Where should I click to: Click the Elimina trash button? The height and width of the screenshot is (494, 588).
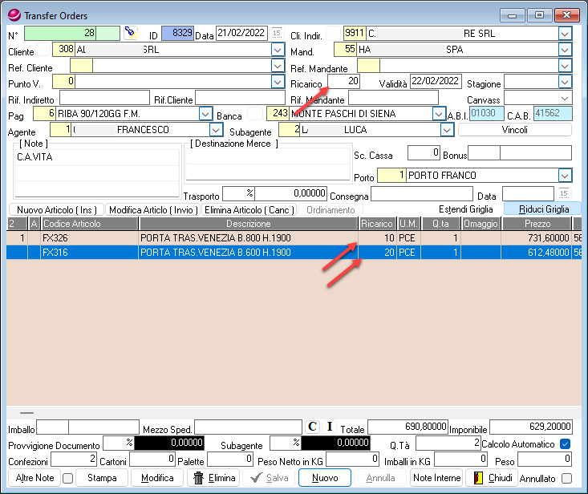(x=213, y=478)
